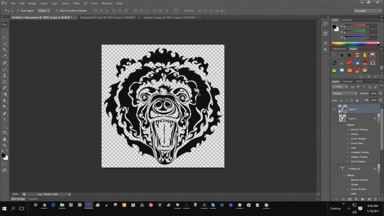Toggle the first Gradient Overlay effect visibility
Viewport: 384px width, 216px height.
point(348,152)
